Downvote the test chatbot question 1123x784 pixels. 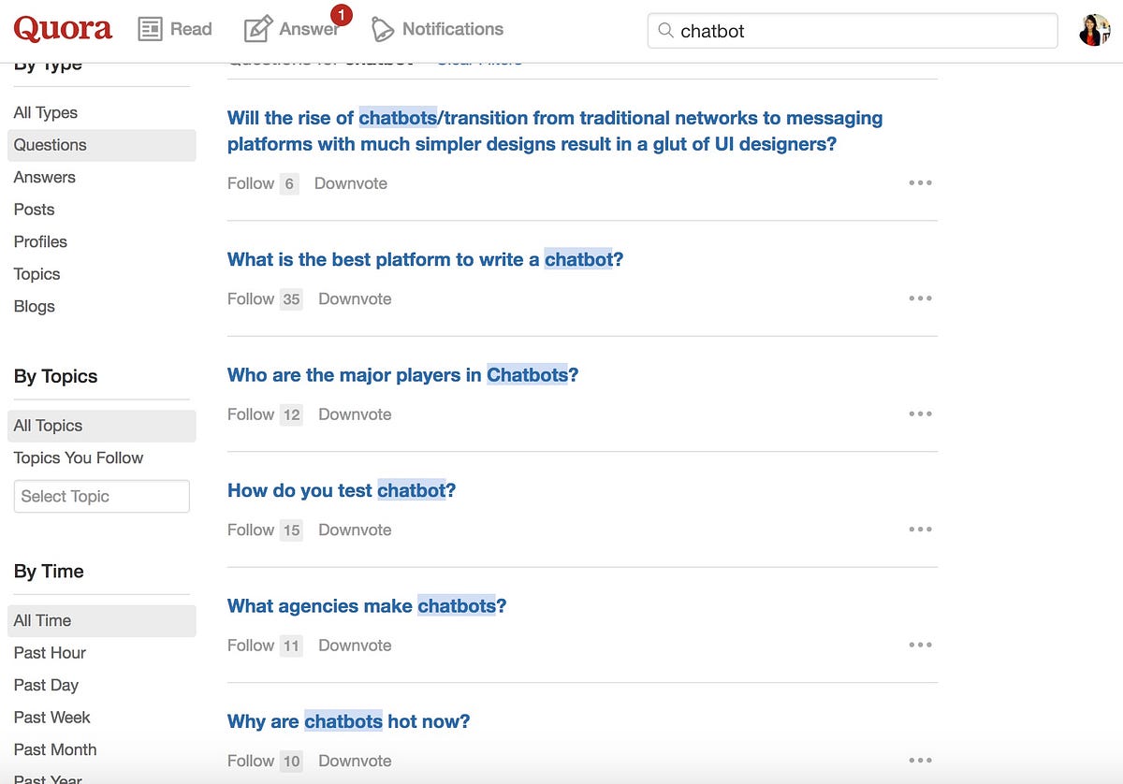pyautogui.click(x=355, y=530)
